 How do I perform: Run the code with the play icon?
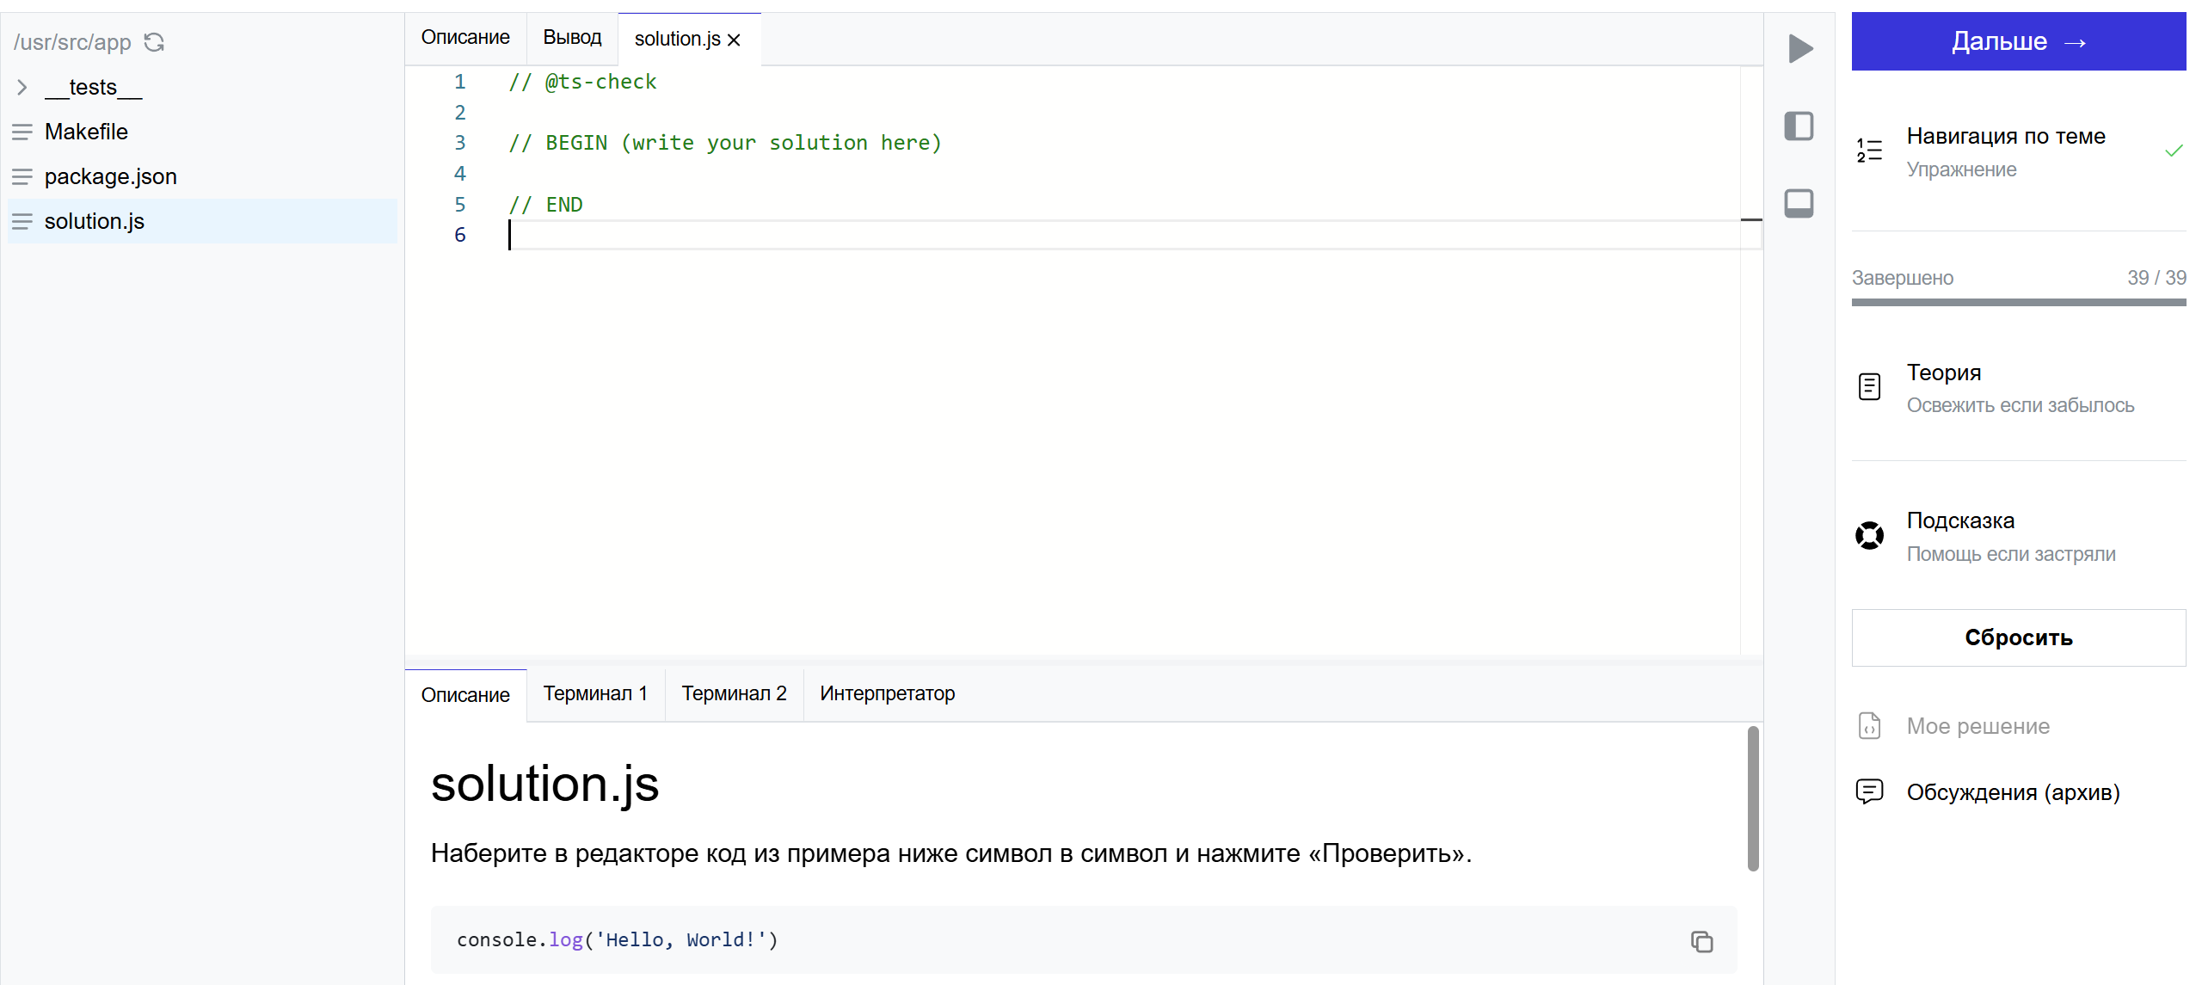[x=1799, y=48]
